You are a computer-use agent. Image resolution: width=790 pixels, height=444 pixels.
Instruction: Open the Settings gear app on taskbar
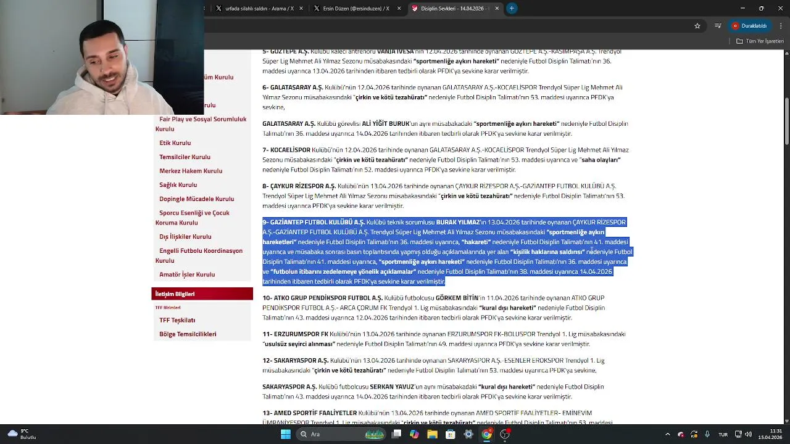[x=468, y=434]
